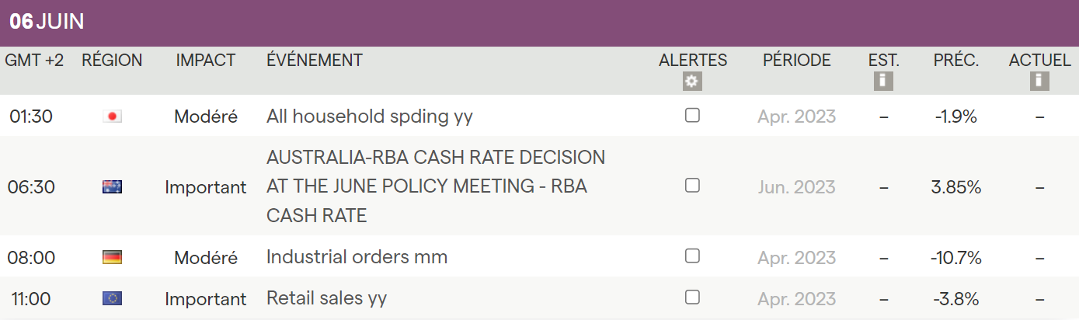Click info icon under EST. column

click(883, 81)
